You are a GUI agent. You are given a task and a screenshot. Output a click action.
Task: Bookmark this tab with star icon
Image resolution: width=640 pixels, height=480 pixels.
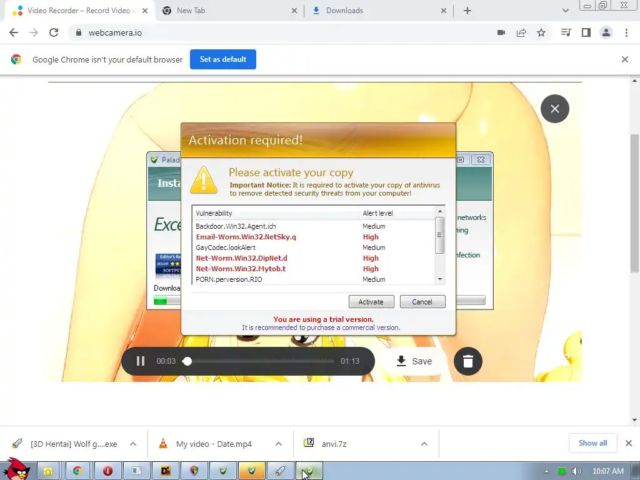click(541, 32)
